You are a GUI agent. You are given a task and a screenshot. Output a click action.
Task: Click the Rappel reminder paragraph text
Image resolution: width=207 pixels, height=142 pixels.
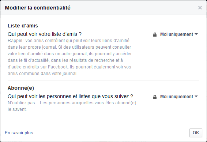coord(69,57)
